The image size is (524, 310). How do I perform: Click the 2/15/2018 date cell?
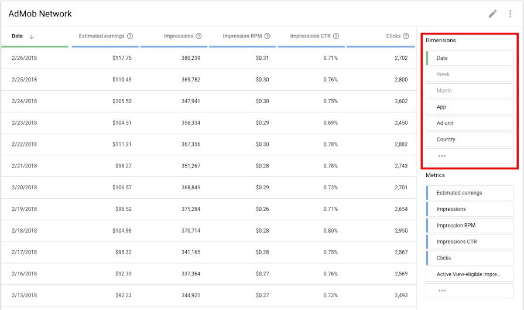[25, 295]
